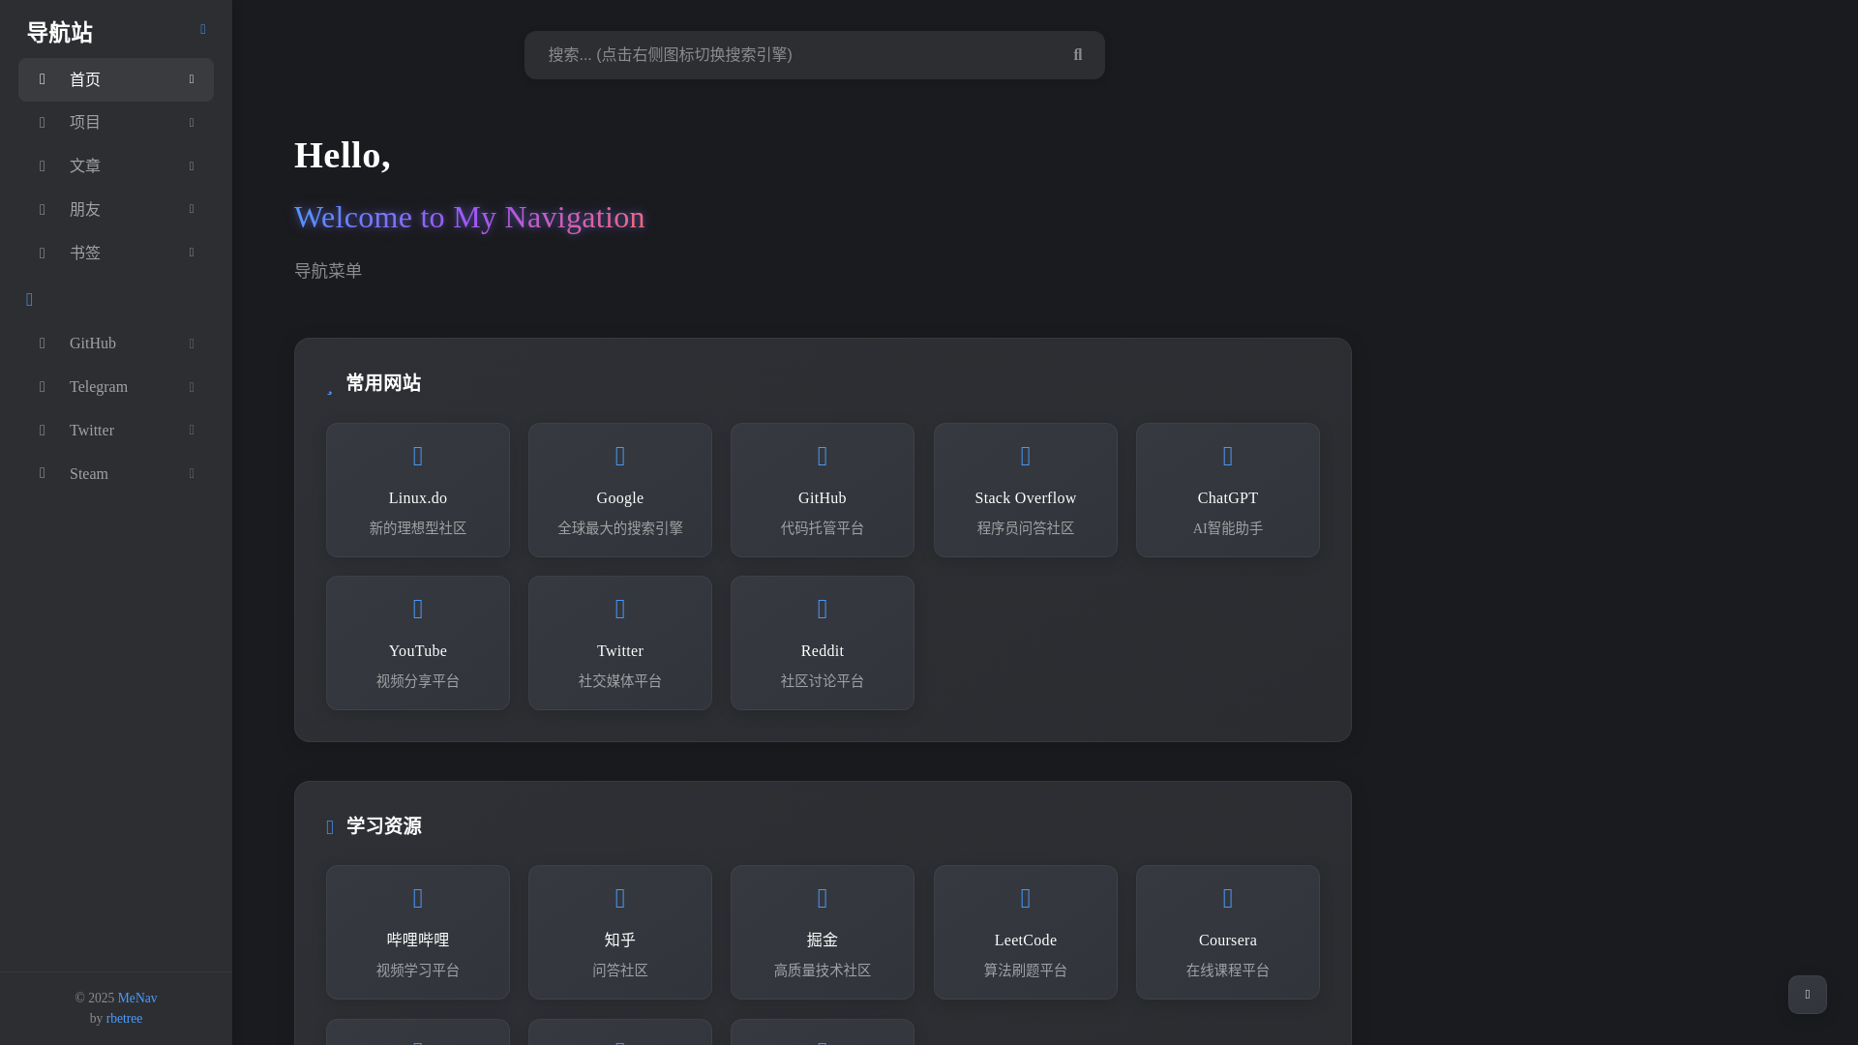Screen dimensions: 1858x1045
Task: Open the Stack Overflow site card
Action: pyautogui.click(x=1026, y=490)
